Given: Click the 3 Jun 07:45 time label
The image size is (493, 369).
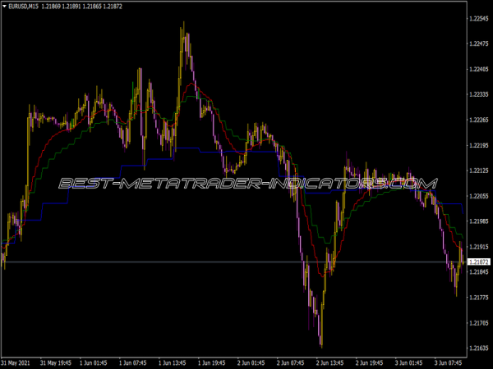Looking at the screenshot, I should pos(449,363).
